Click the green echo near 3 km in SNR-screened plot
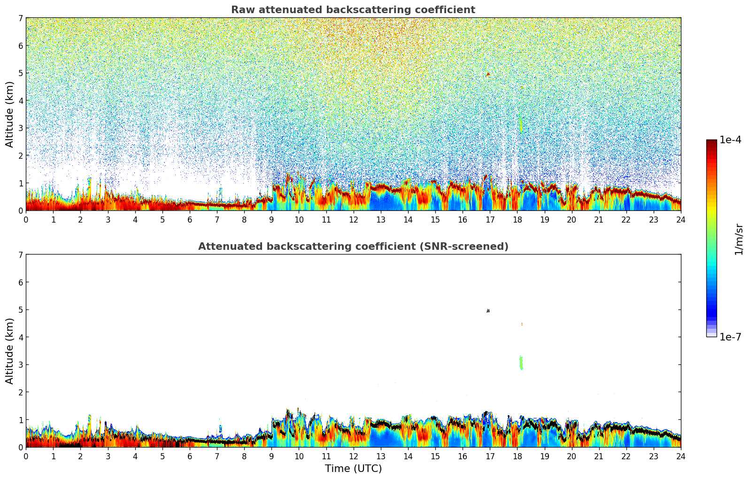 521,363
